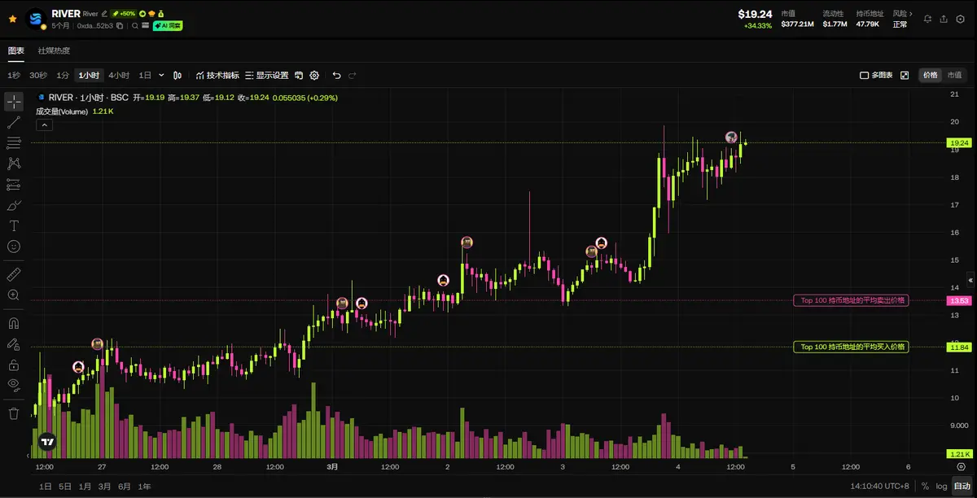Viewport: 977px width, 498px height.
Task: Remove drawings with trash icon
Action: click(x=14, y=413)
